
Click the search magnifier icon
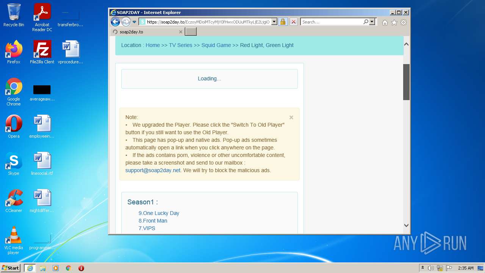click(x=366, y=22)
